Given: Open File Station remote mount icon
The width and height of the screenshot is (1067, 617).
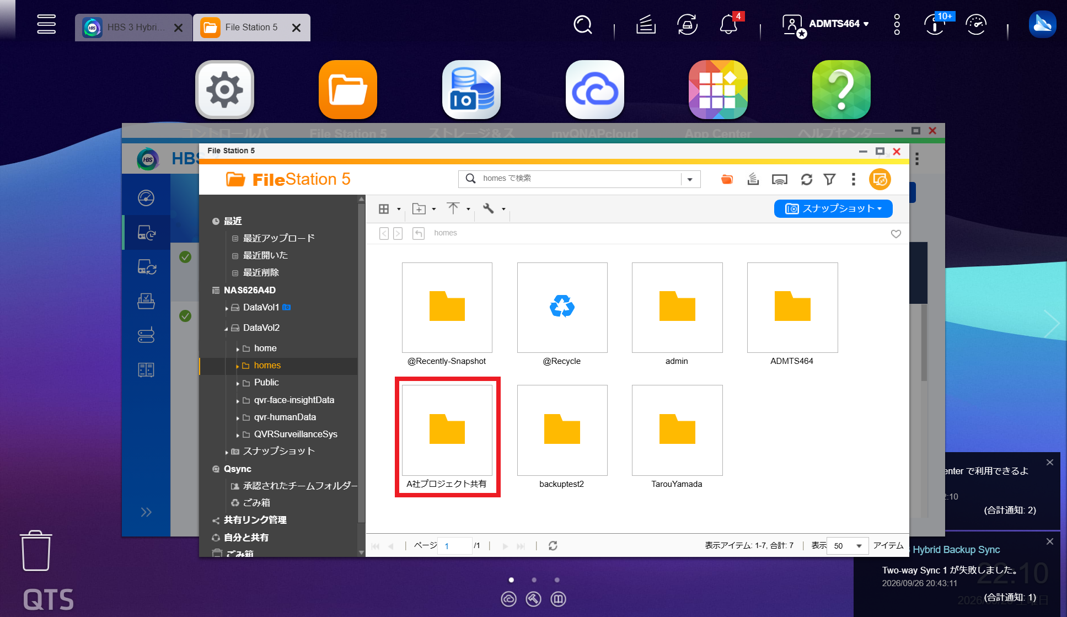Looking at the screenshot, I should click(x=779, y=179).
